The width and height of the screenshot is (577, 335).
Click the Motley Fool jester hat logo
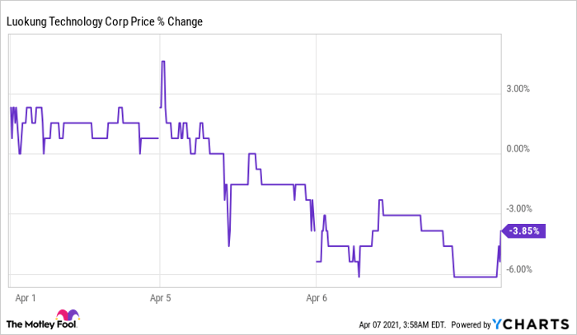[x=65, y=319]
